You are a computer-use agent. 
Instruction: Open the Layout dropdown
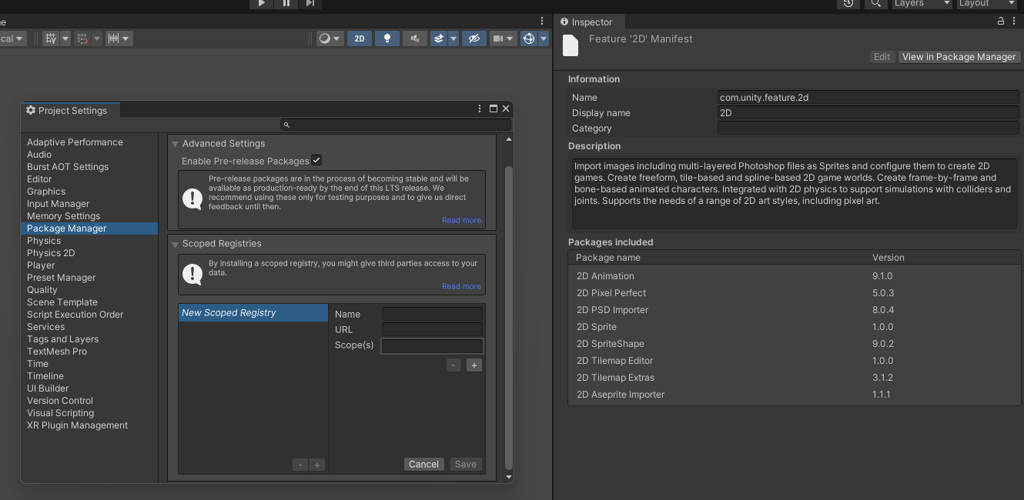(987, 3)
